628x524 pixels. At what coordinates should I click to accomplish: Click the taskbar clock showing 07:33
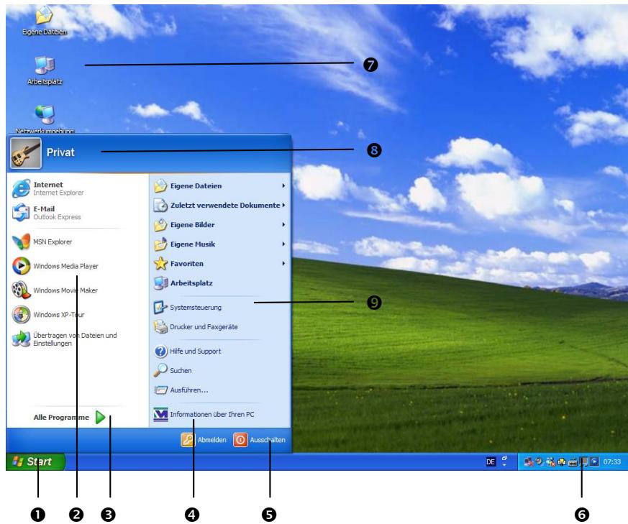612,461
